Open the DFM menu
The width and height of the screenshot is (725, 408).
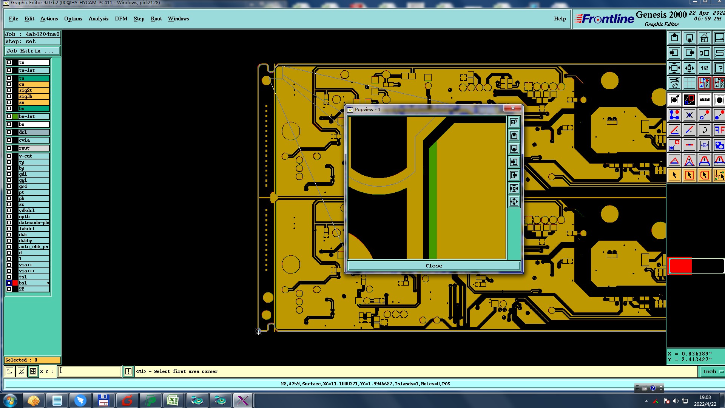[x=121, y=19]
